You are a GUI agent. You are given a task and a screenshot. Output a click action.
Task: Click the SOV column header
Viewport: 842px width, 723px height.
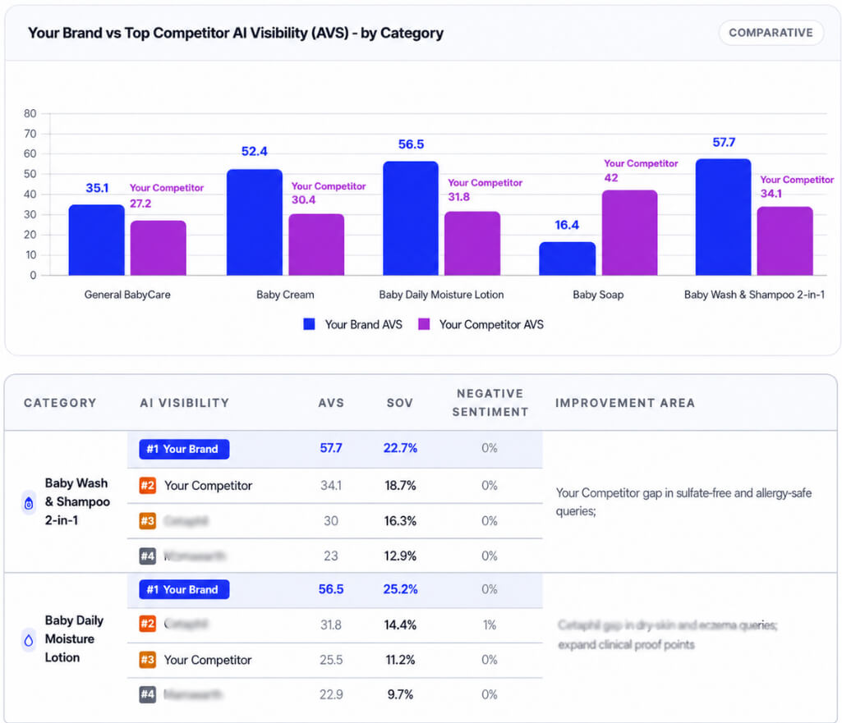tap(400, 403)
